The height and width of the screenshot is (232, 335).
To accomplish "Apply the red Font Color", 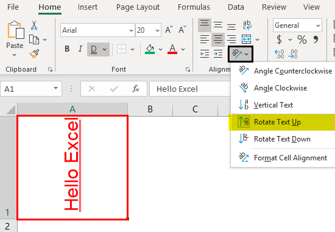I will coord(172,49).
